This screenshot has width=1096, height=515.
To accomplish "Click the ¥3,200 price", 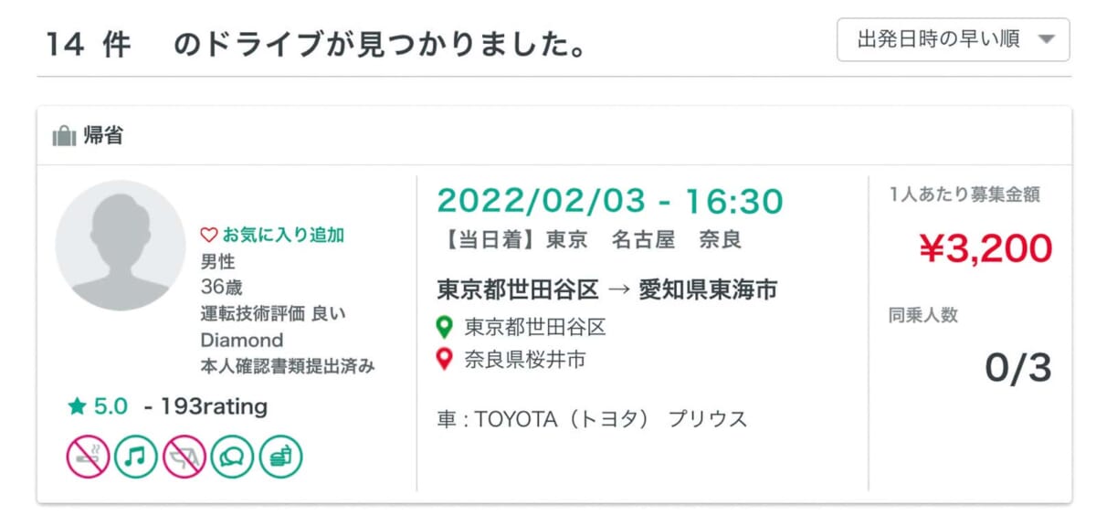I will (985, 247).
